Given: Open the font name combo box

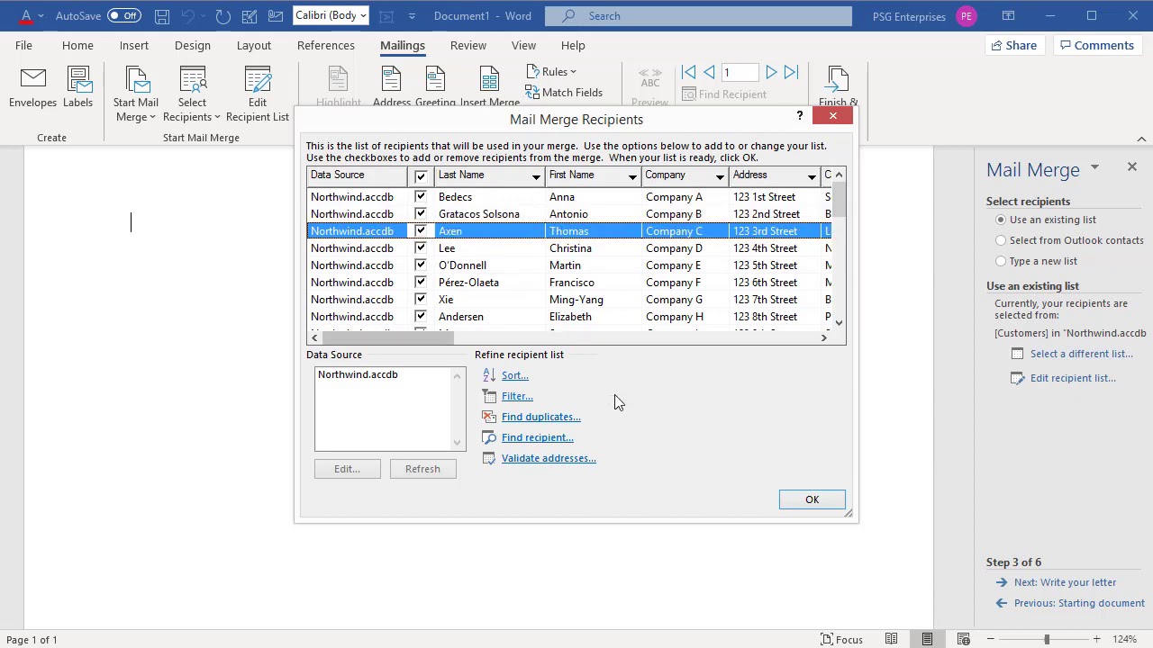Looking at the screenshot, I should click(331, 15).
